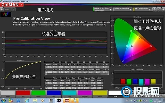Click the horizontal scrollbar under grayscale table

click(77, 74)
